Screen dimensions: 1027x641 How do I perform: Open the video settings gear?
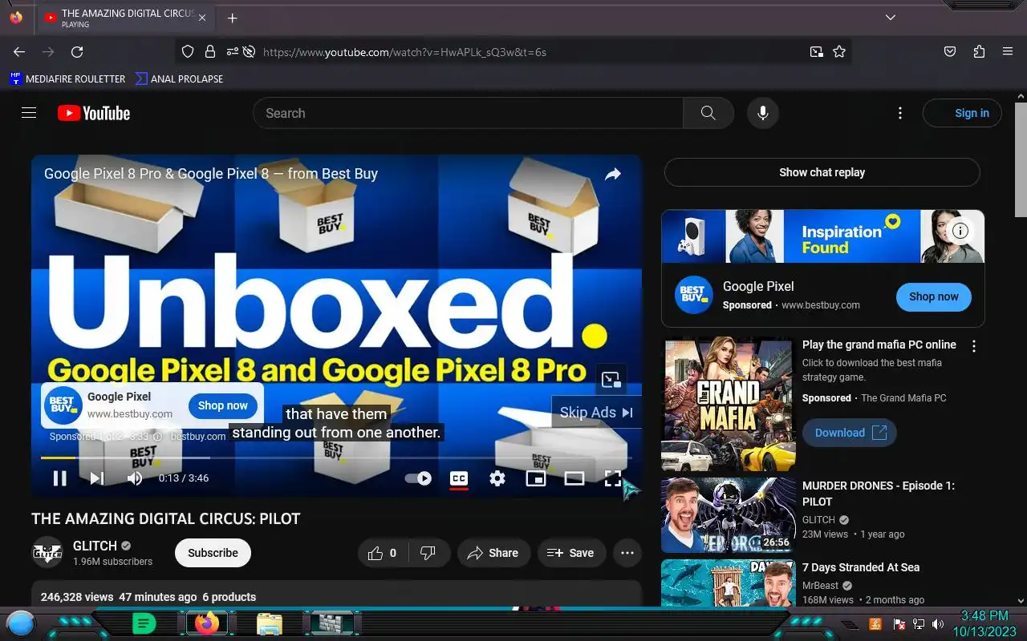[497, 478]
